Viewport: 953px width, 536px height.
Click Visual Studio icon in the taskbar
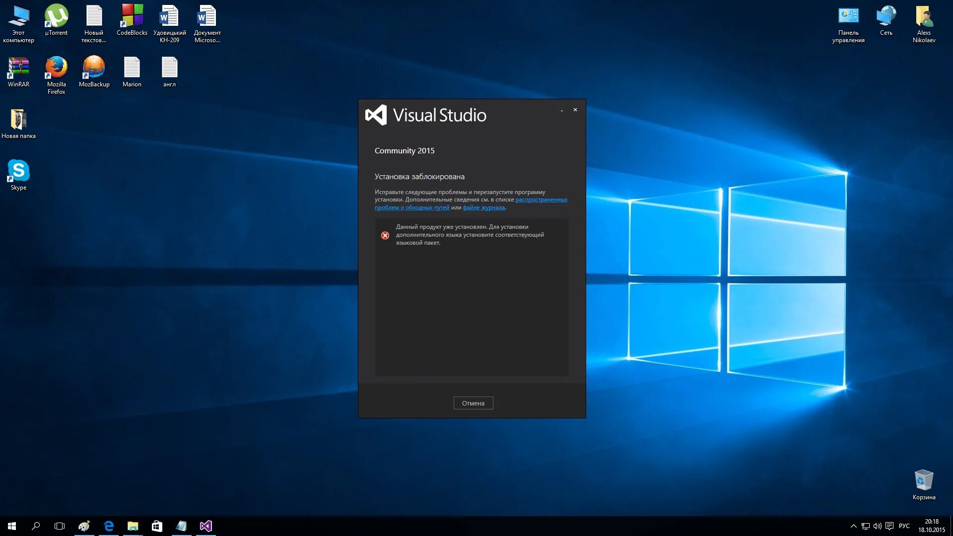point(205,526)
